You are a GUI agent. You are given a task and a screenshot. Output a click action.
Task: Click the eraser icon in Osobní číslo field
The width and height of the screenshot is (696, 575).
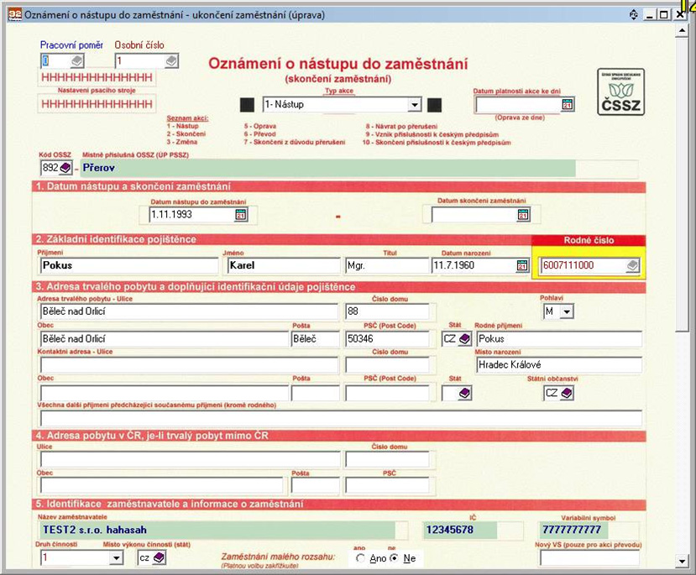[171, 60]
